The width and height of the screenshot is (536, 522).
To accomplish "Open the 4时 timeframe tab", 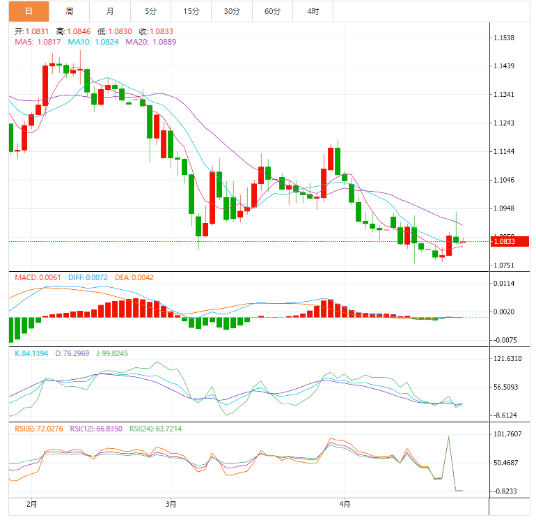I will (x=313, y=11).
